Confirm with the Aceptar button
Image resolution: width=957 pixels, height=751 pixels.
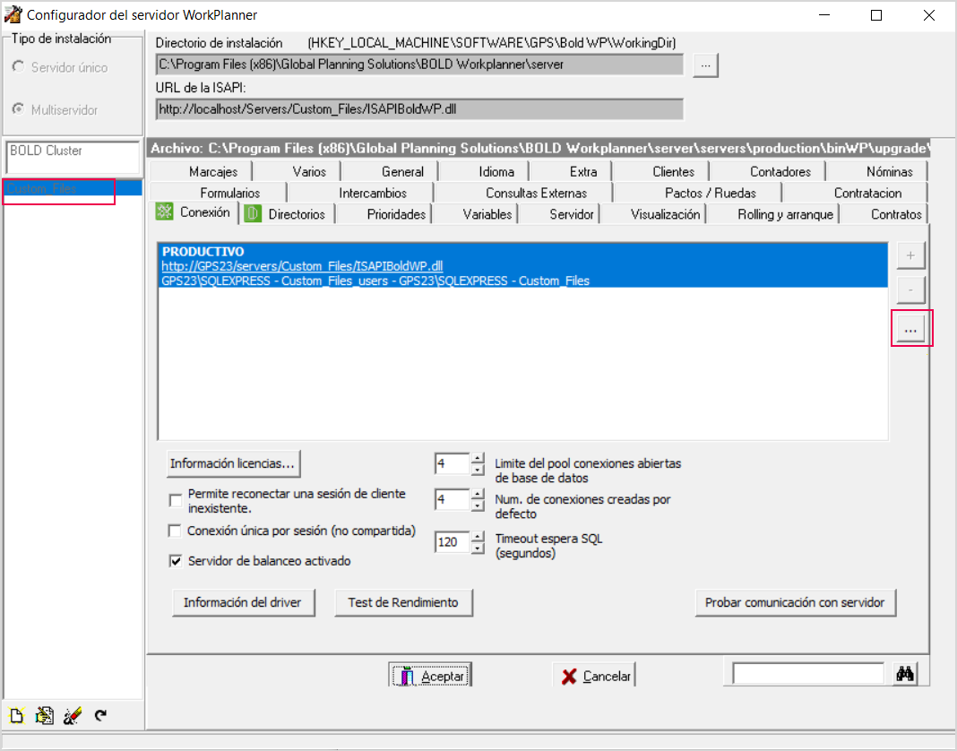[x=430, y=676]
